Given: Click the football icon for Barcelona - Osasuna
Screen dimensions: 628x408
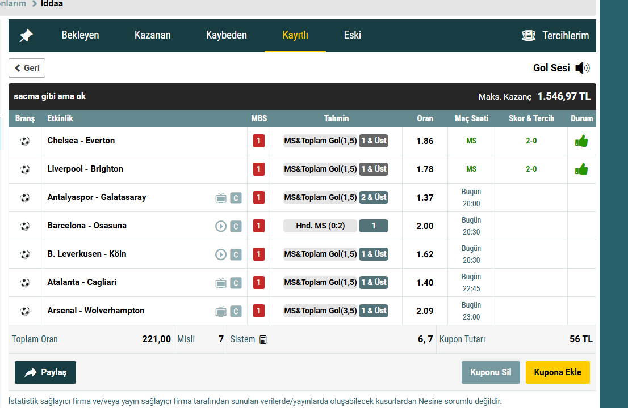Looking at the screenshot, I should [x=25, y=226].
